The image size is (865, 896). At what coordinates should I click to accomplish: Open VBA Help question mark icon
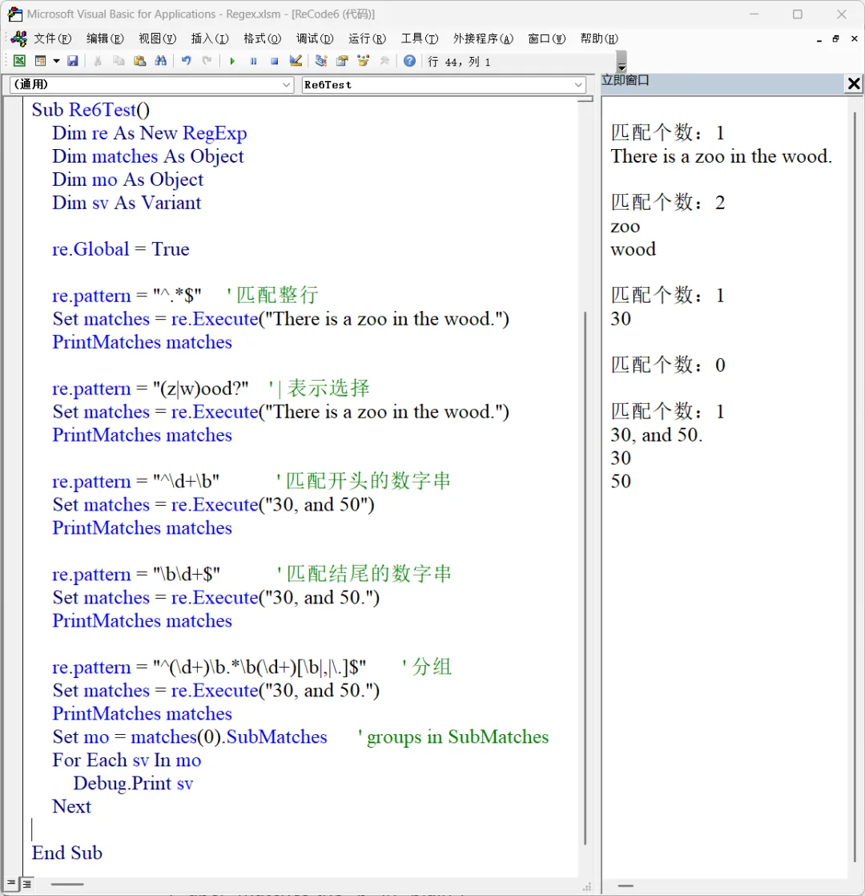point(409,61)
